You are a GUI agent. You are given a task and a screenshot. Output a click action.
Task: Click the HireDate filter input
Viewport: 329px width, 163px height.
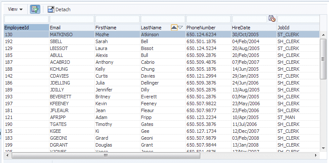tap(250, 19)
